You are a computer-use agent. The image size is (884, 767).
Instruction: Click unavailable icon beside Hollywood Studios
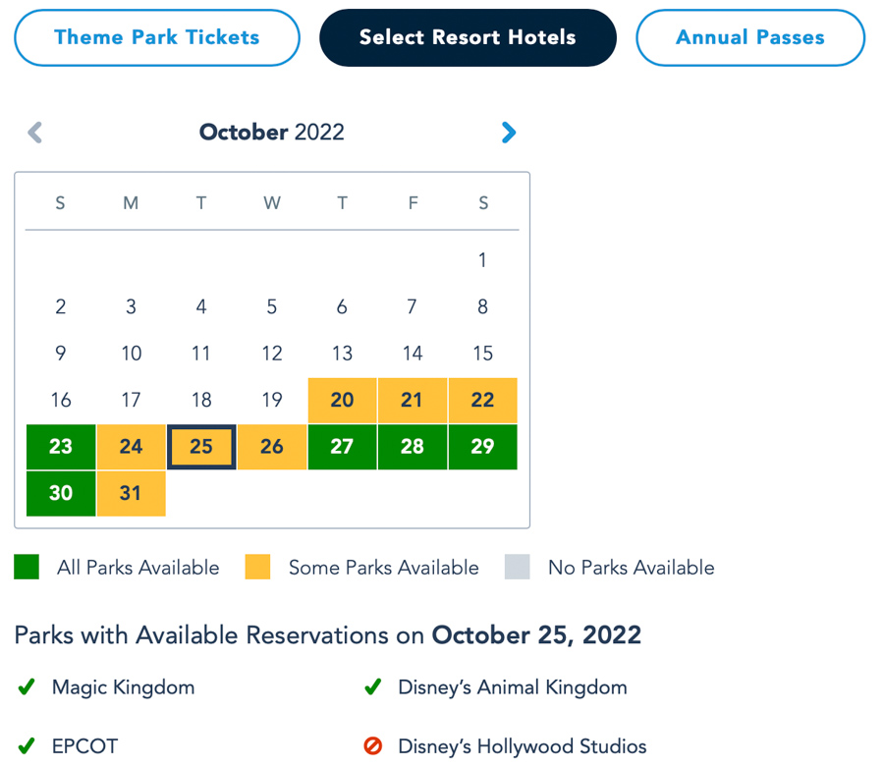point(372,746)
